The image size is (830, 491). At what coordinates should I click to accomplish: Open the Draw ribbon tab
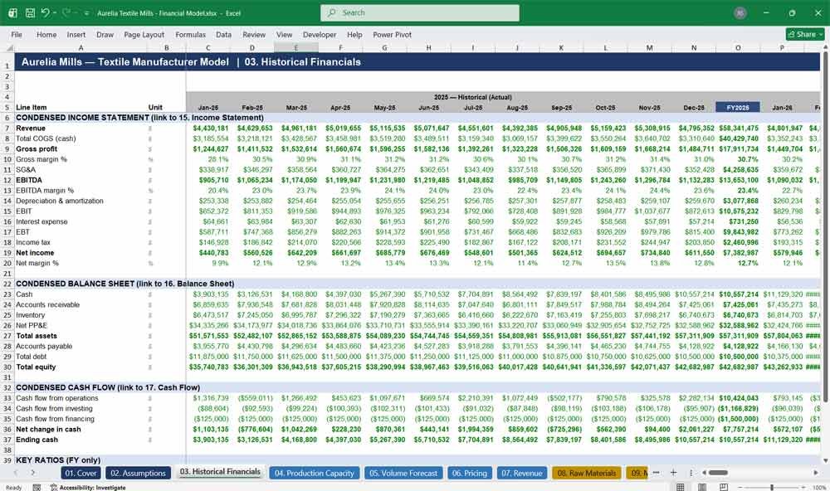point(105,34)
